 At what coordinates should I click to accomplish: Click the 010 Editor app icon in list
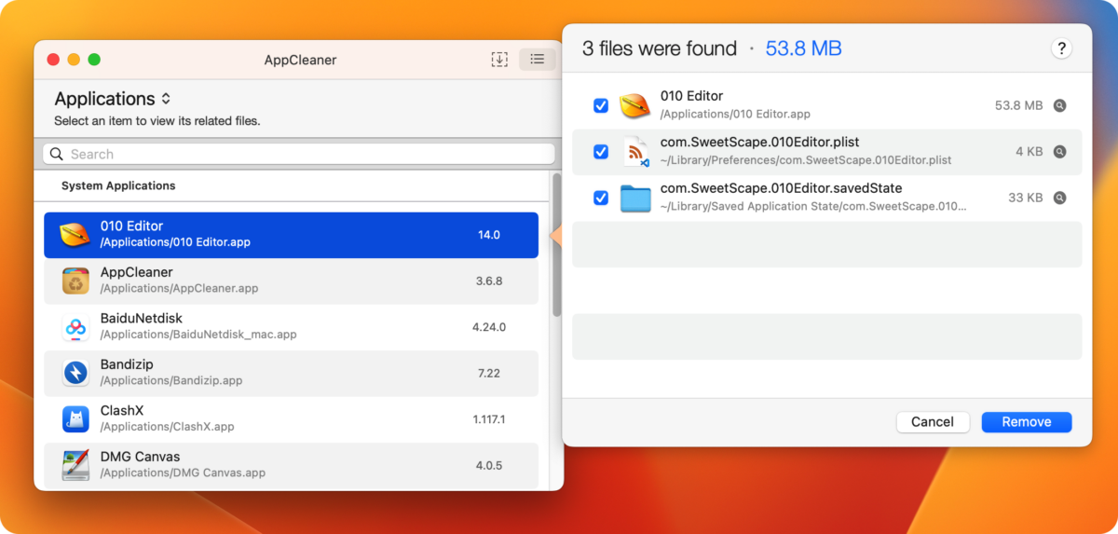click(x=75, y=235)
